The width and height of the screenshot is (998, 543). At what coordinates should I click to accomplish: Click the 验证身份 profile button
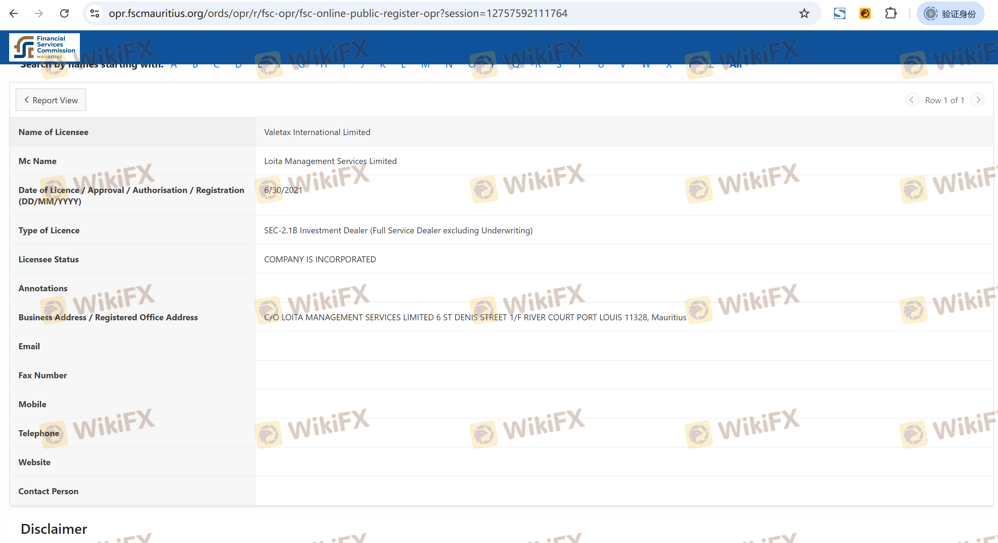point(950,13)
